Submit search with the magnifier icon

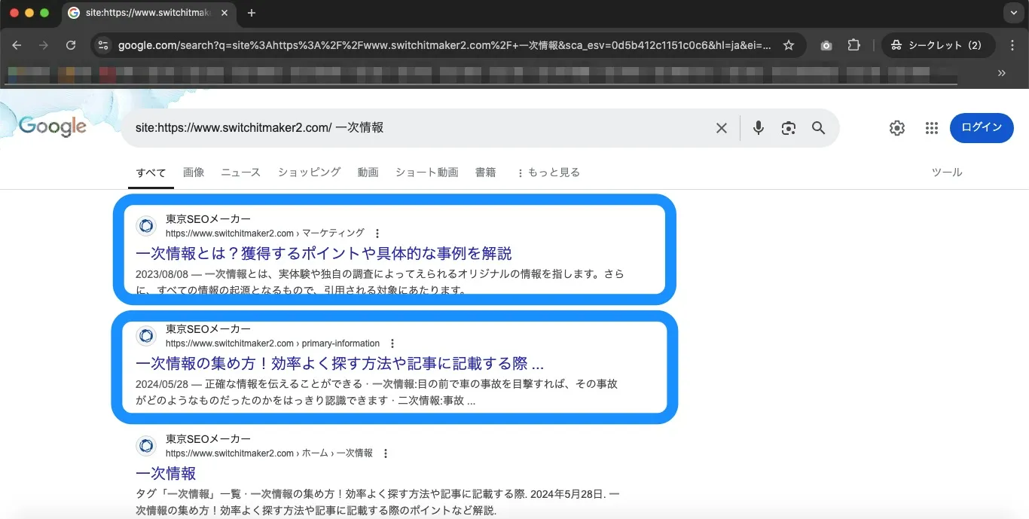pos(819,128)
